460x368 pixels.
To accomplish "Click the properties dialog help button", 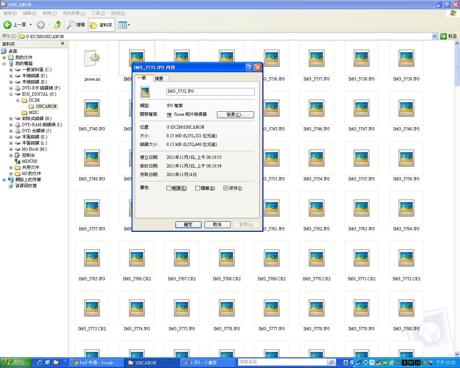I will coord(249,68).
